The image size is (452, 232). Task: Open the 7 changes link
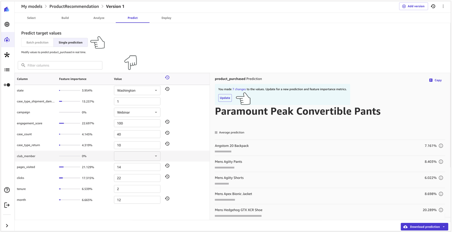(x=239, y=89)
